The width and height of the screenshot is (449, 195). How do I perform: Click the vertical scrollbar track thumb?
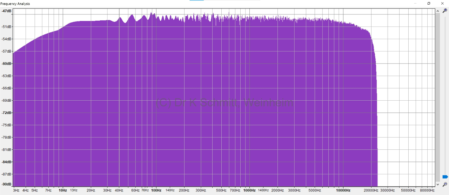click(x=437, y=97)
